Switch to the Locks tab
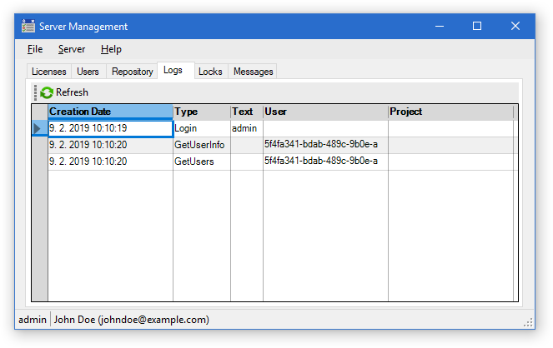This screenshot has width=553, height=348. 210,72
